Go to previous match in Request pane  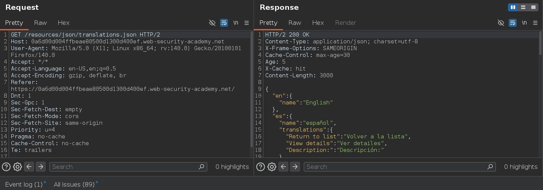tap(29, 167)
